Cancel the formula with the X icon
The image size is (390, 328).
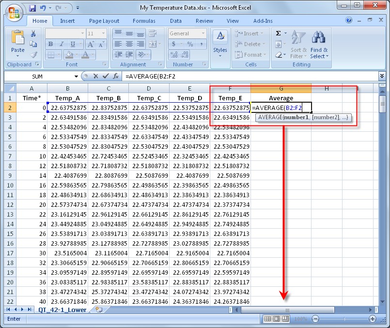pos(95,76)
